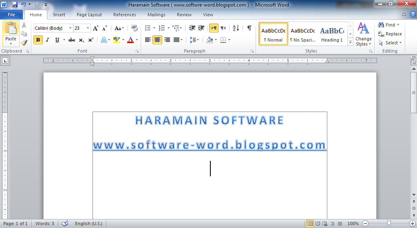This screenshot has width=417, height=228.
Task: Open the font name dropdown Calibri (Body)
Action: pyautogui.click(x=70, y=28)
